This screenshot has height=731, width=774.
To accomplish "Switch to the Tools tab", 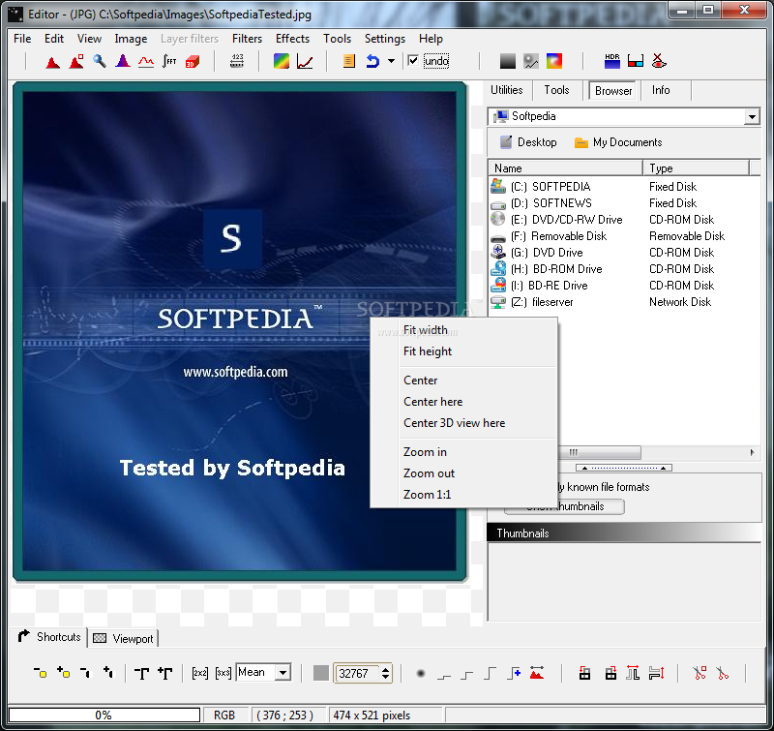I will 556,90.
